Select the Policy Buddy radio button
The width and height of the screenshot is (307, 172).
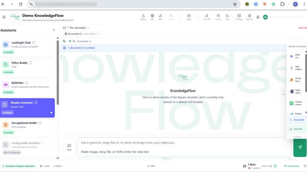pyautogui.click(x=31, y=63)
